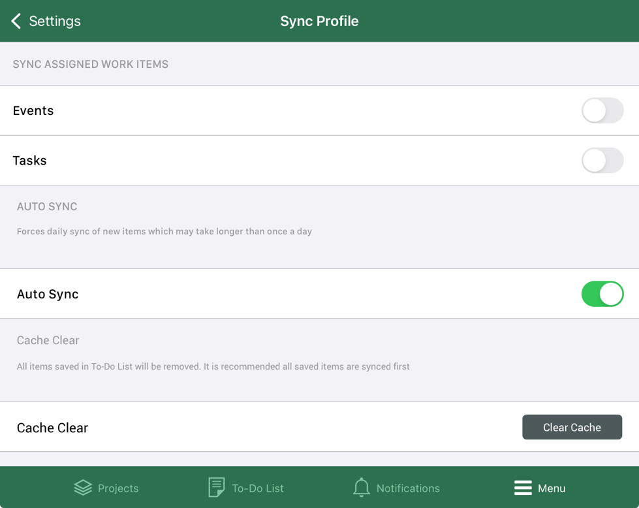Open the Projects layers icon

(x=83, y=488)
